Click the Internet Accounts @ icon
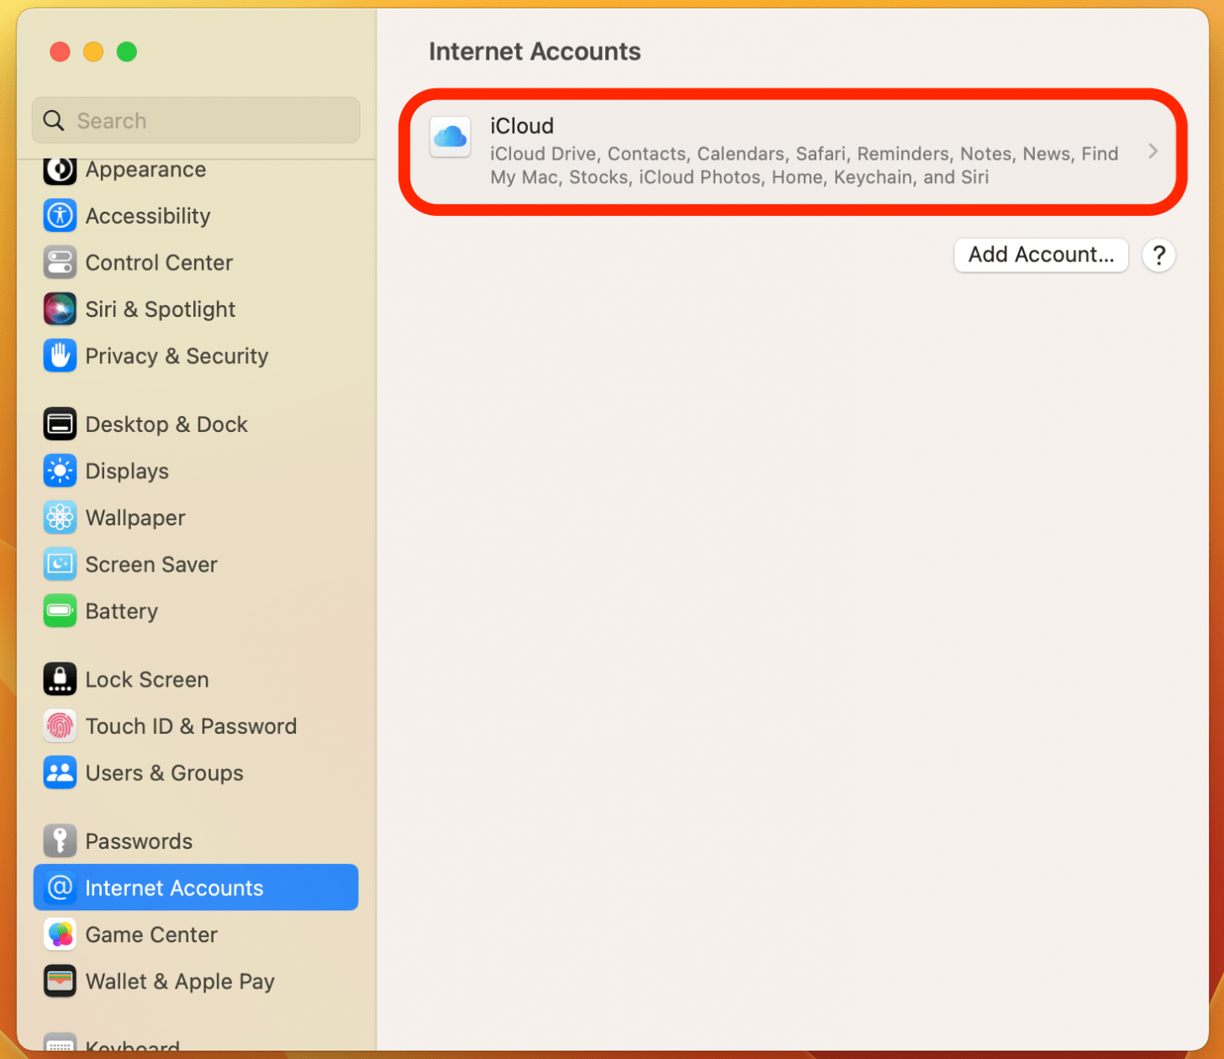Viewport: 1224px width, 1059px height. point(60,888)
